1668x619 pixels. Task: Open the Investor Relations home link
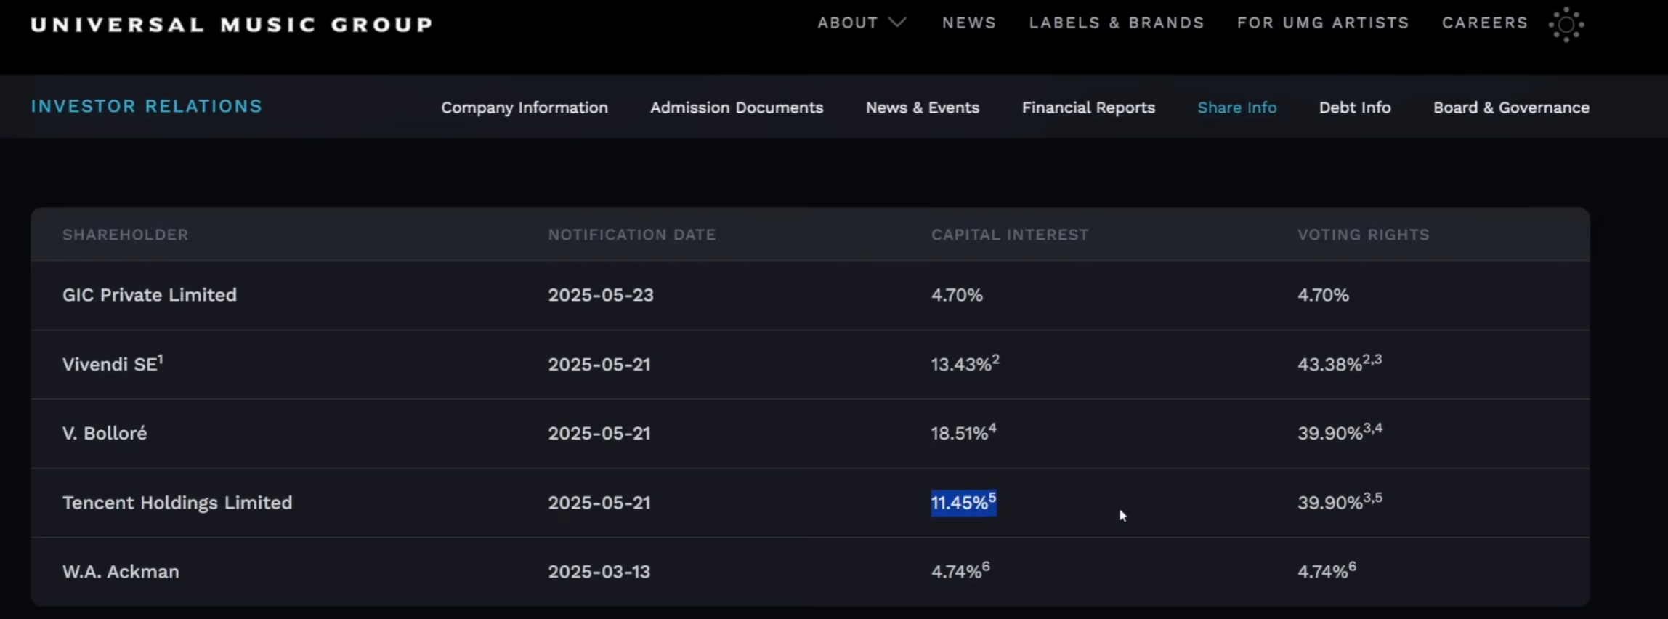146,106
